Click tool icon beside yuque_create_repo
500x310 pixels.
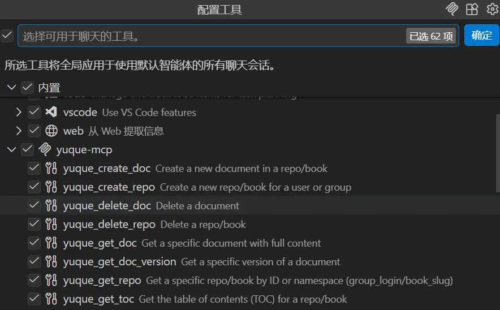51,187
